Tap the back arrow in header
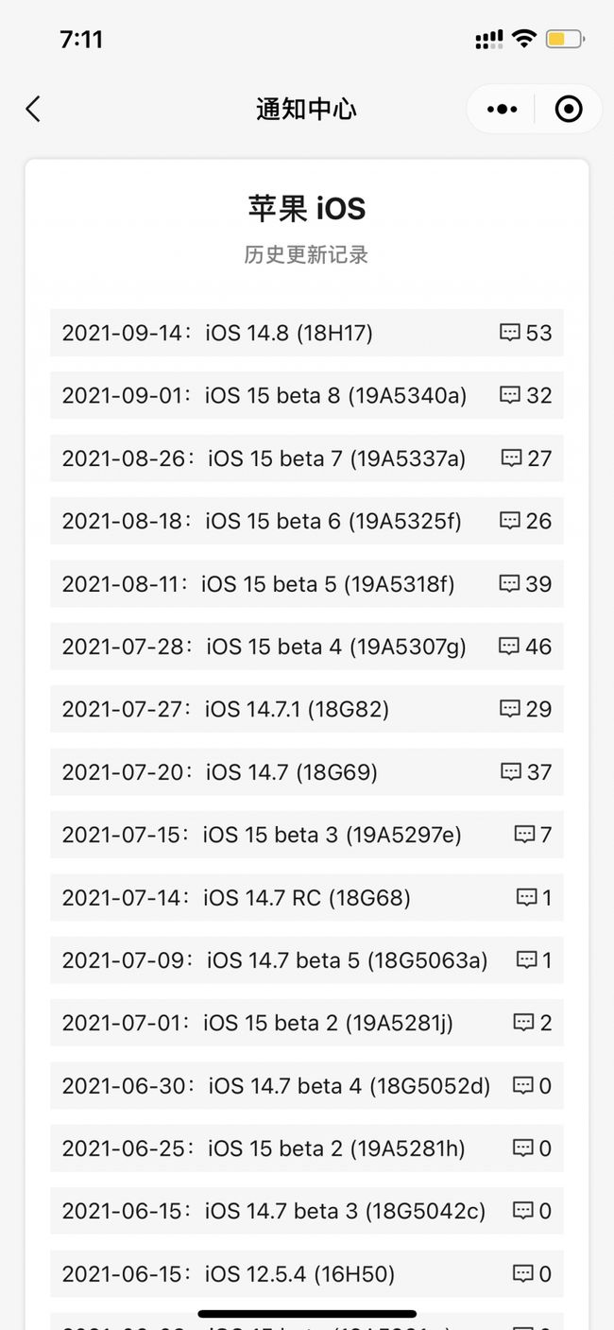The width and height of the screenshot is (614, 1330). click(x=33, y=110)
